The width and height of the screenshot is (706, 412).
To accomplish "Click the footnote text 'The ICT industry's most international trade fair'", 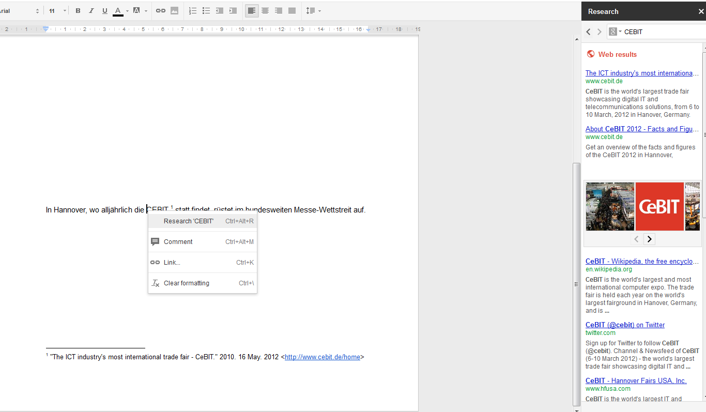I will click(120, 357).
